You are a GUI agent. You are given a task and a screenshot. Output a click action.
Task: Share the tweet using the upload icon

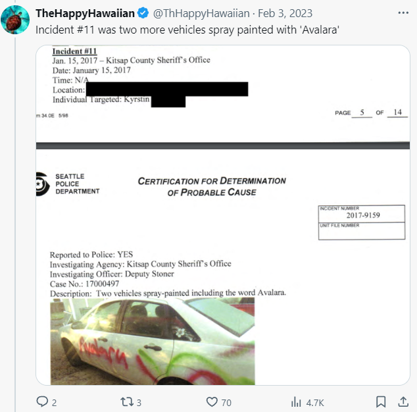tap(403, 401)
